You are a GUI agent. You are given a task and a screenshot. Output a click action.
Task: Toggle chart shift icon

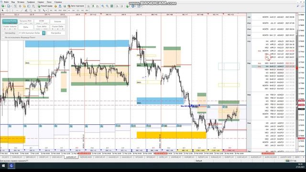click(122, 6)
